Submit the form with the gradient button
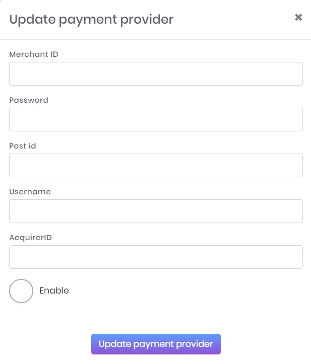Screen dimensions: 311x364 point(156,344)
